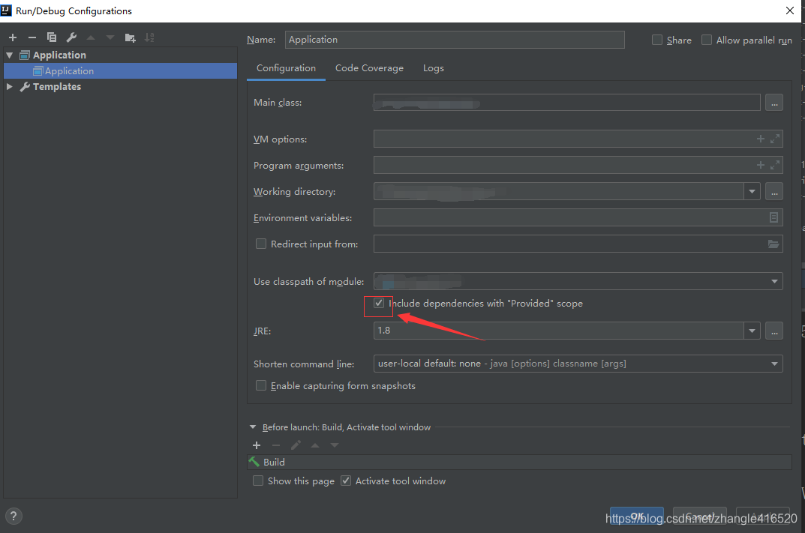Toggle Allow parallel run

click(x=706, y=40)
